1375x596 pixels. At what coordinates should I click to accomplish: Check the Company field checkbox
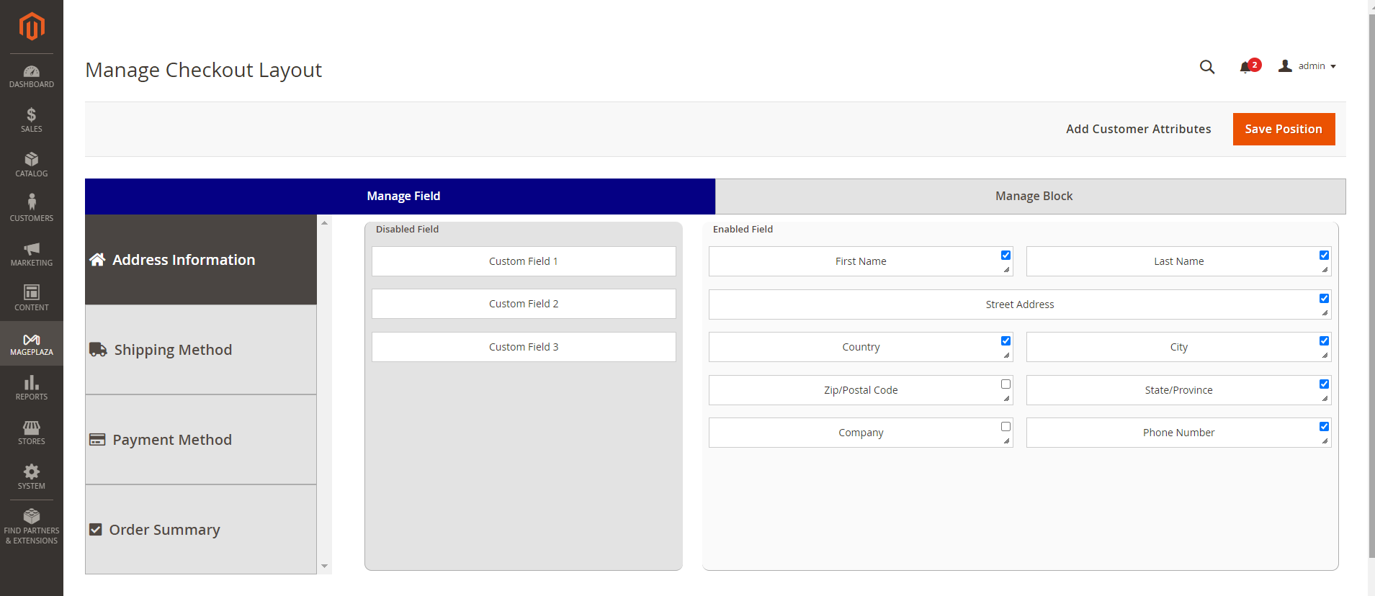(x=1006, y=427)
